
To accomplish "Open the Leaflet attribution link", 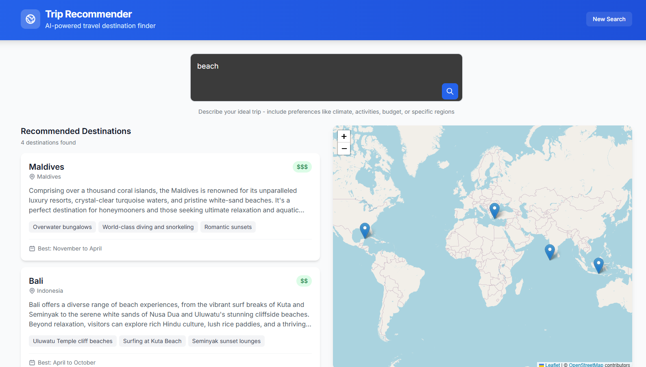I will [x=552, y=365].
